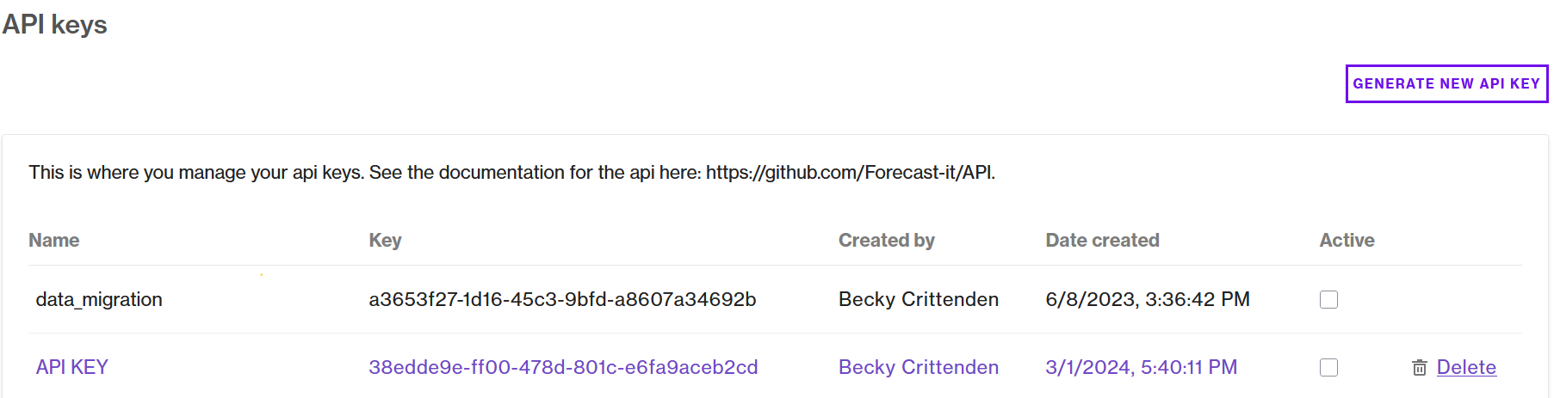Screen dimensions: 1554x398
Task: Select the data_migration key name
Action: click(x=99, y=299)
